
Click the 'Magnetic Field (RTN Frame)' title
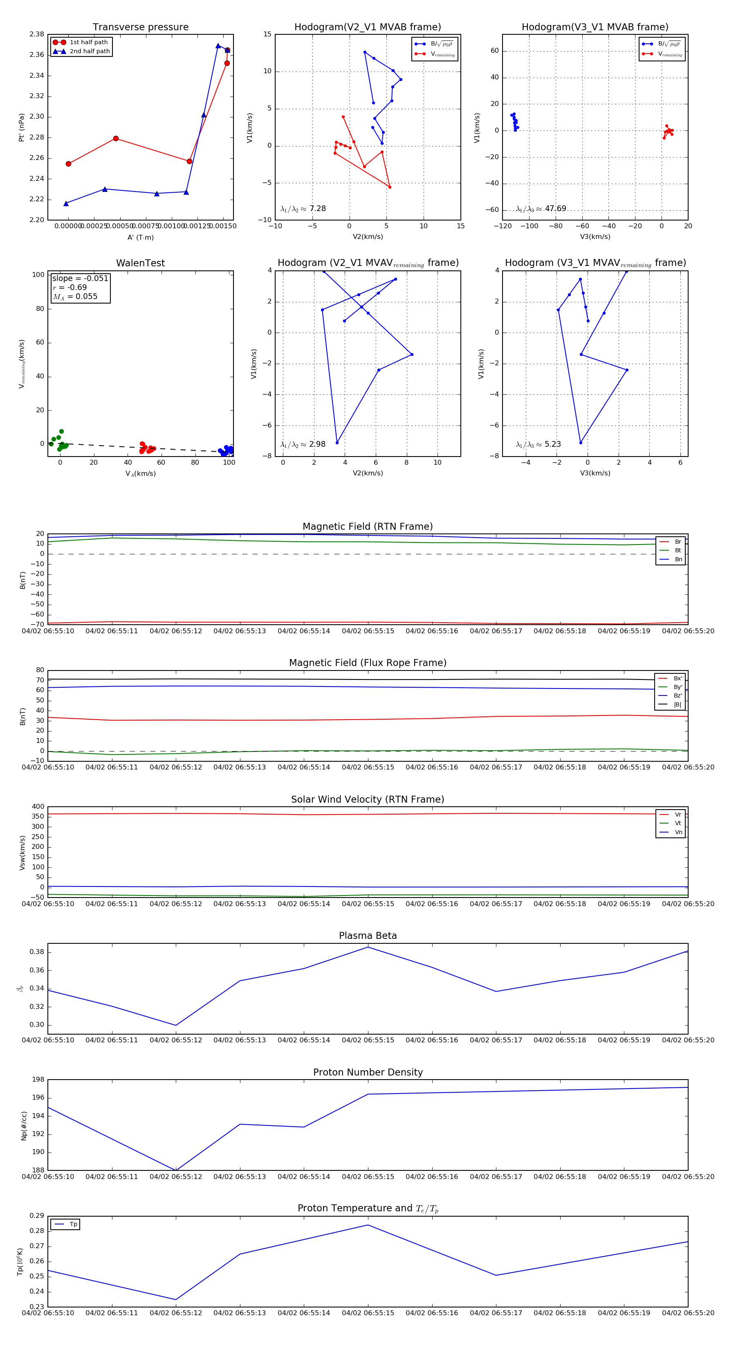pyautogui.click(x=368, y=526)
